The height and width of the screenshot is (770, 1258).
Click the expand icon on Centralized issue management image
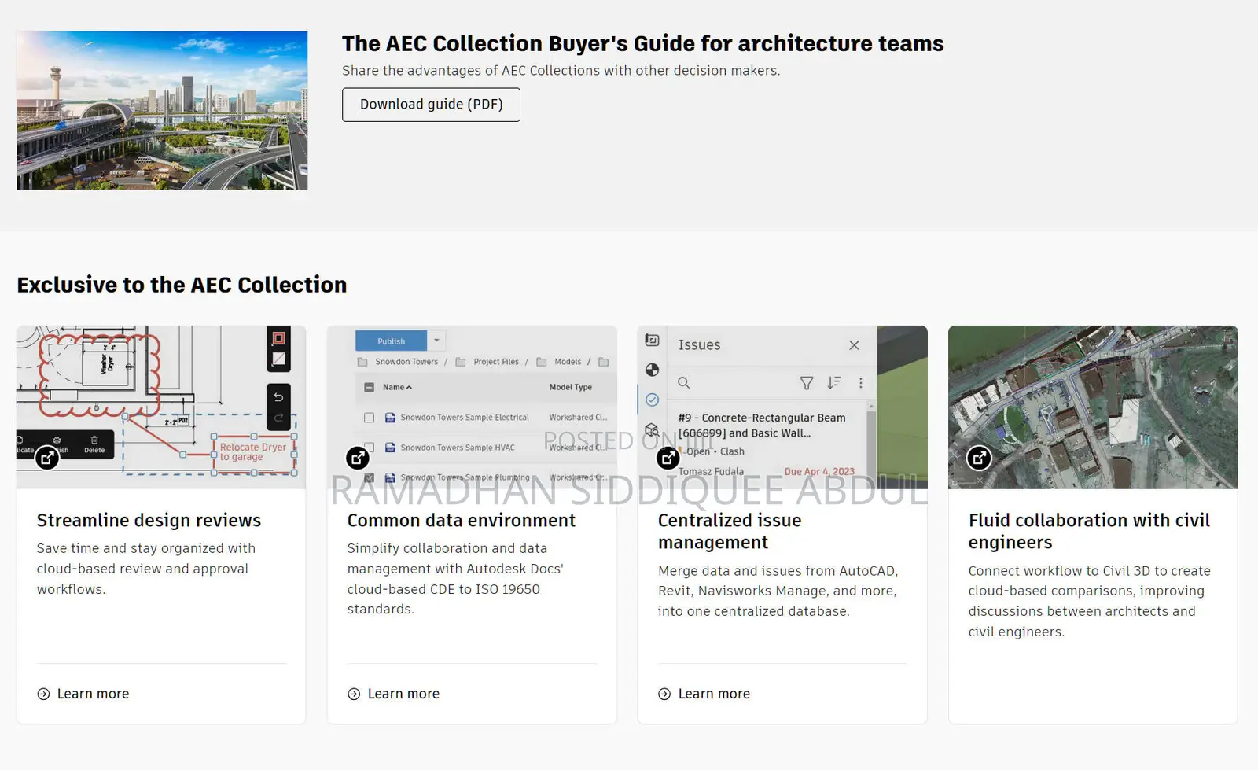[x=668, y=458]
